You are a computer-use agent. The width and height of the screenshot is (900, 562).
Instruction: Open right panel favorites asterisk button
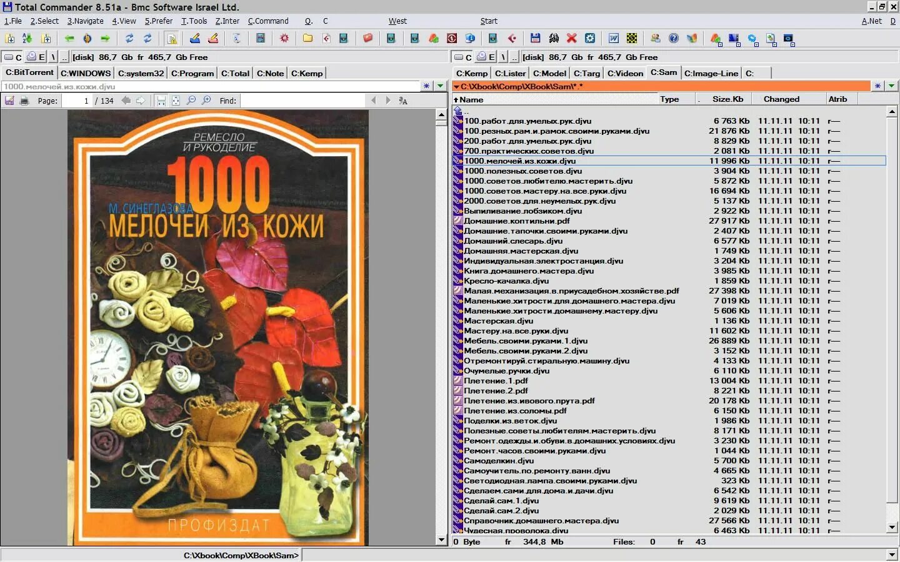click(878, 86)
